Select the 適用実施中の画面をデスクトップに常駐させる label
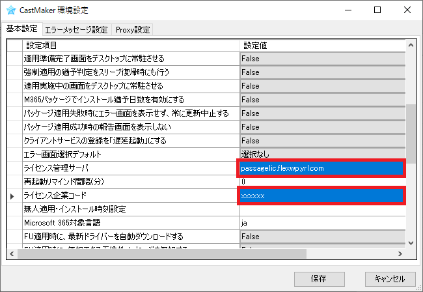Screen dimensions: 423x292 pyautogui.click(x=131, y=86)
